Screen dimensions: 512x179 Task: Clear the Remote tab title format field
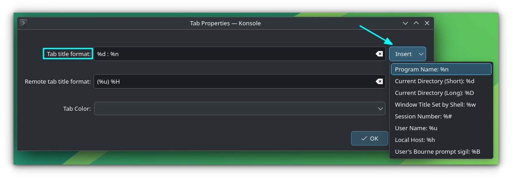pyautogui.click(x=379, y=81)
